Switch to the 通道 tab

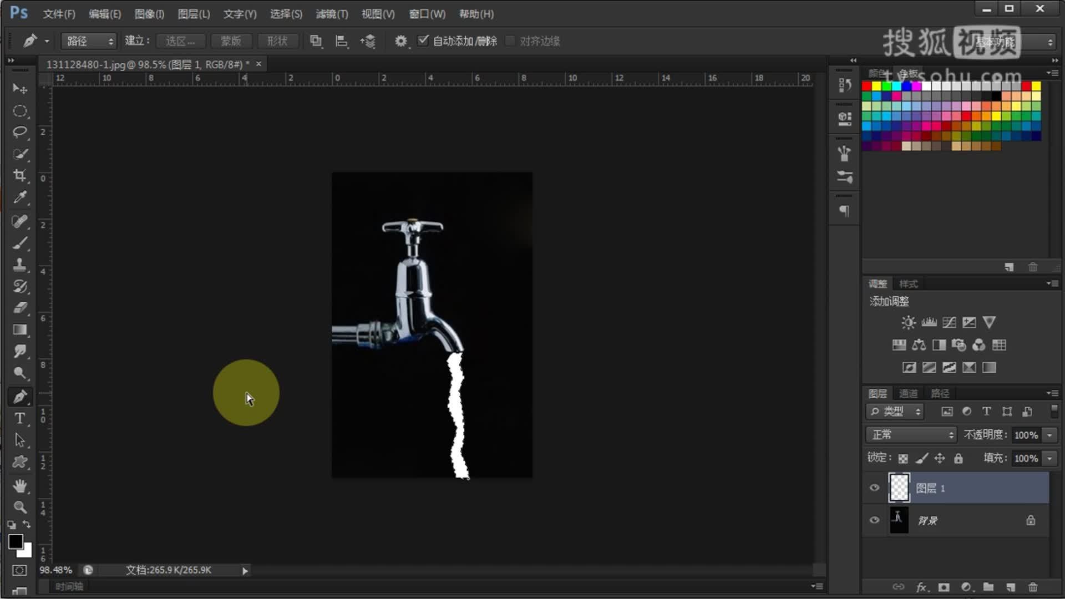908,393
